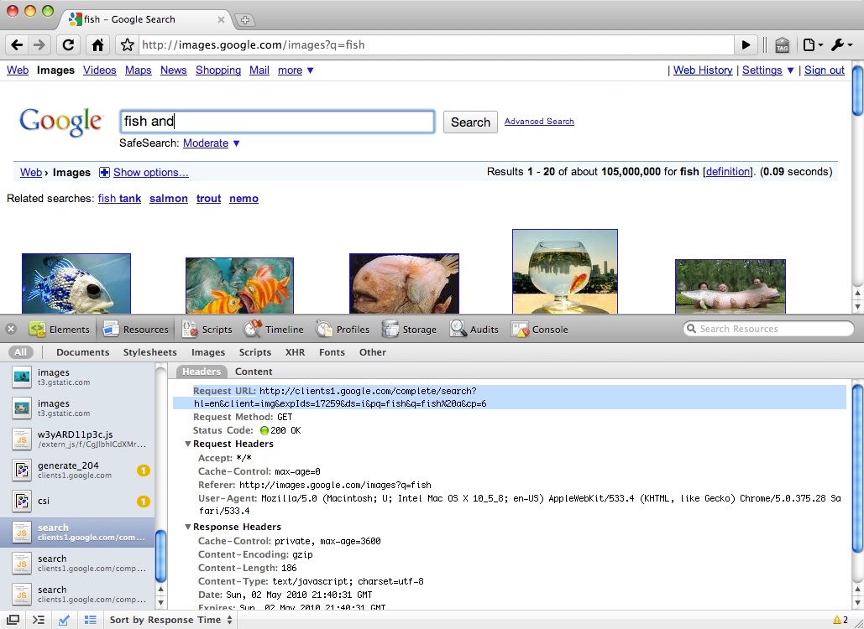The width and height of the screenshot is (864, 629).
Task: Click the Google Search button
Action: pyautogui.click(x=470, y=122)
